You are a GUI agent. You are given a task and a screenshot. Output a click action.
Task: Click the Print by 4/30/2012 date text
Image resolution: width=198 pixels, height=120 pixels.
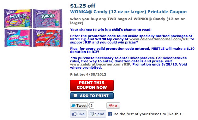pyautogui.click(x=88, y=74)
